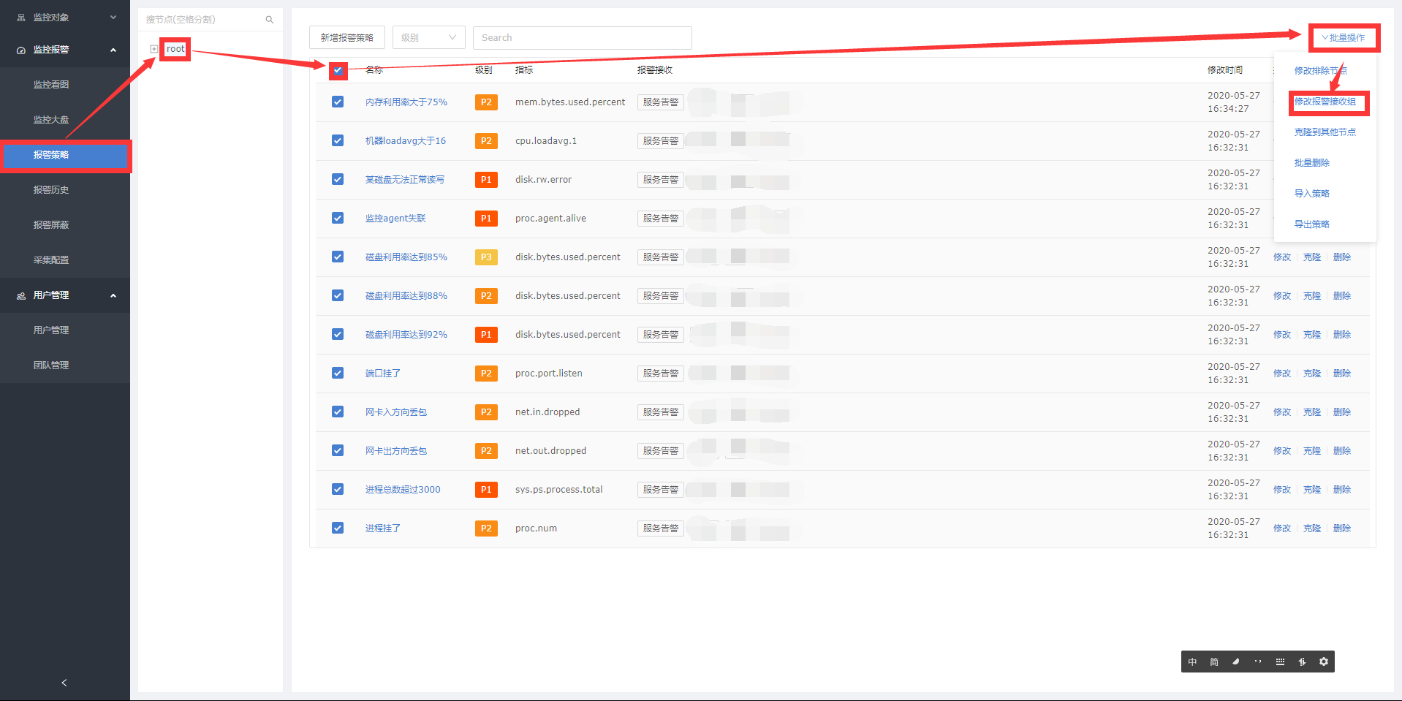Choose 导入策略 from the batch menu

(x=1312, y=194)
